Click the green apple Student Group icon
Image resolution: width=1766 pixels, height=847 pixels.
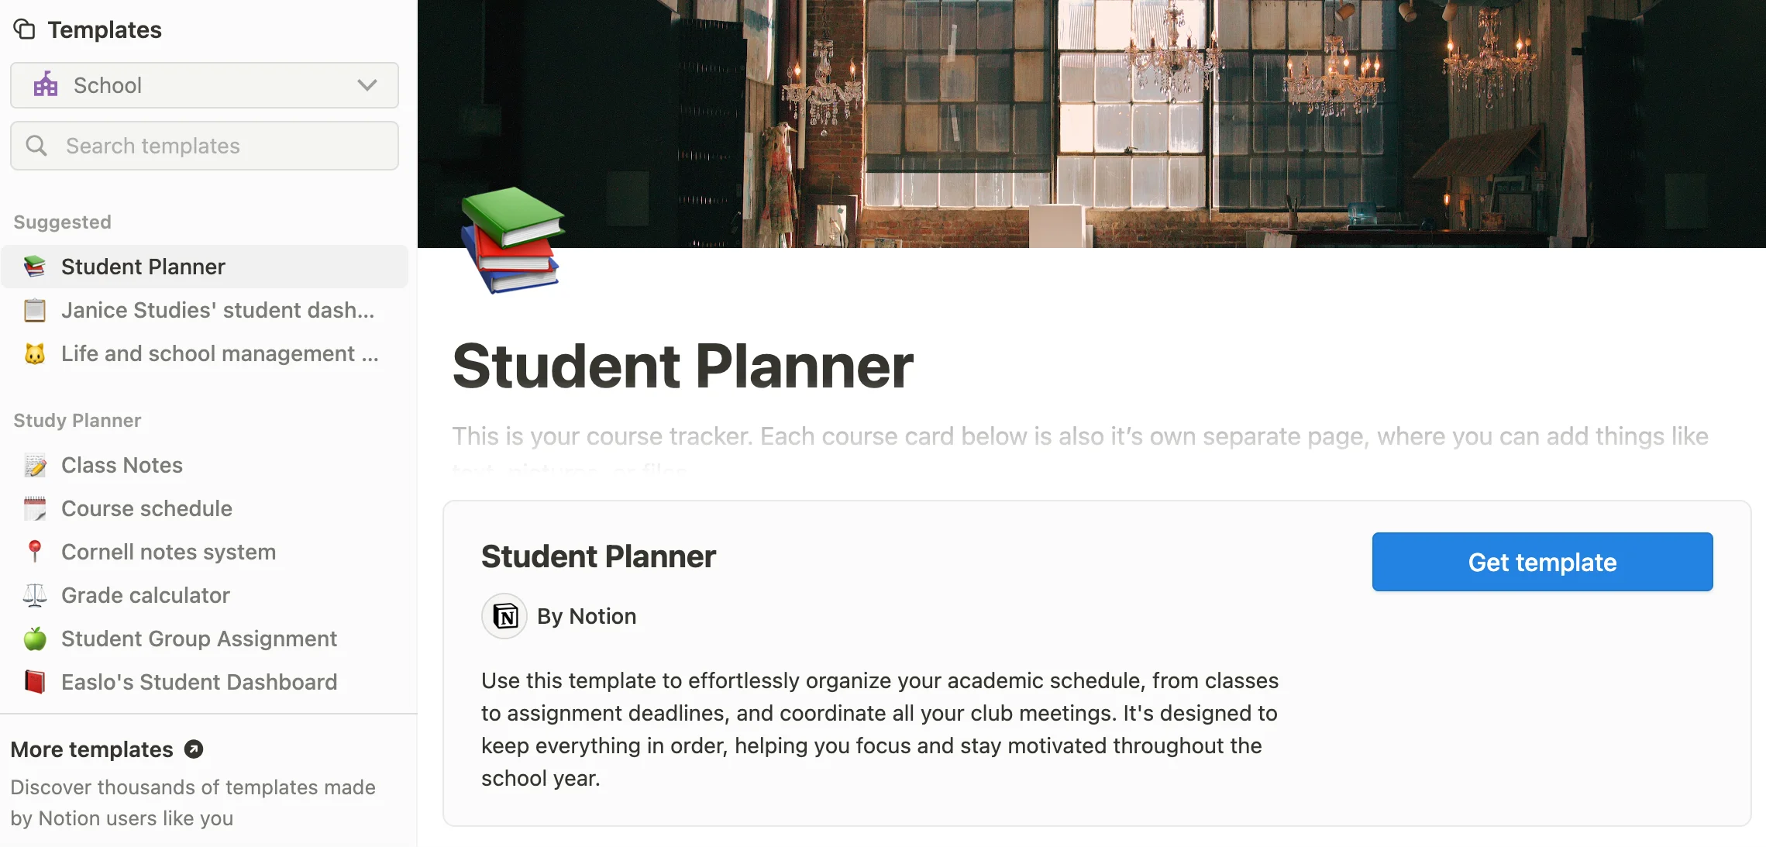(x=35, y=639)
